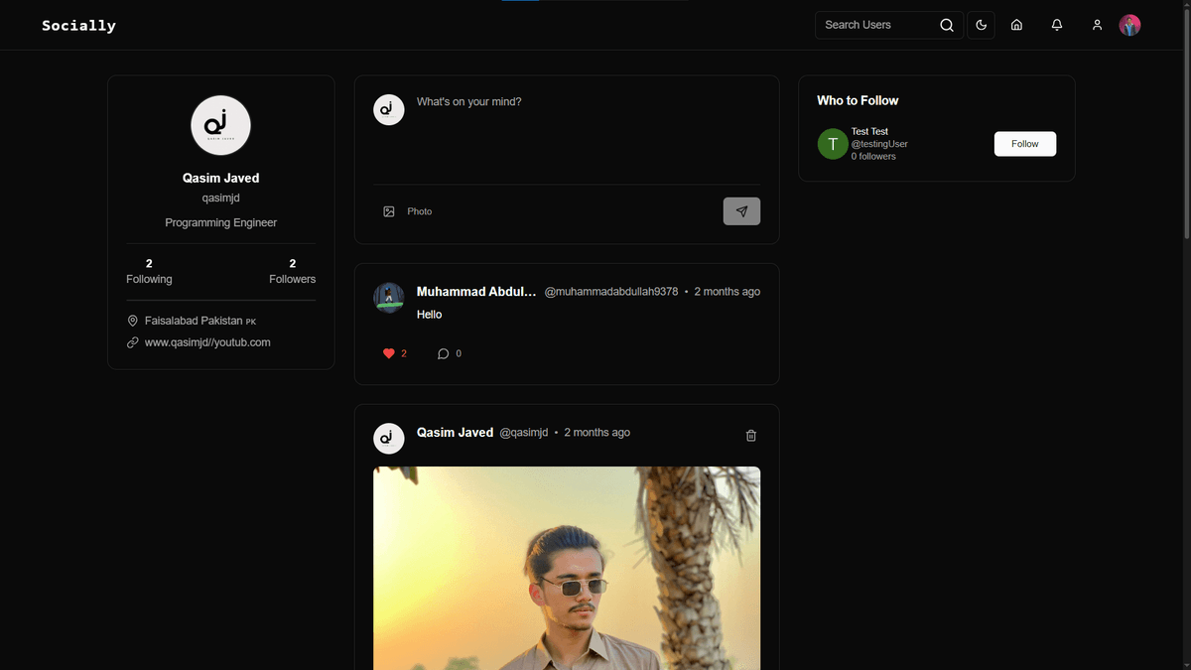This screenshot has width=1191, height=670.
Task: Click the Photo upload icon
Action: pos(389,211)
